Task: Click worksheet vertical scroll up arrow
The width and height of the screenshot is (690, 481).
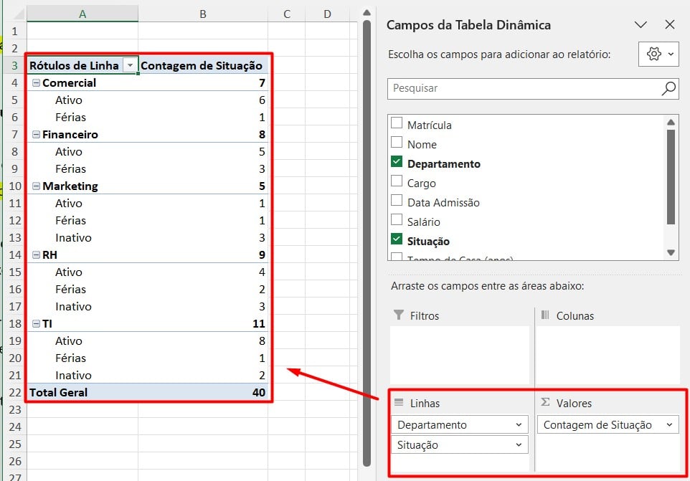Action: coord(367,13)
